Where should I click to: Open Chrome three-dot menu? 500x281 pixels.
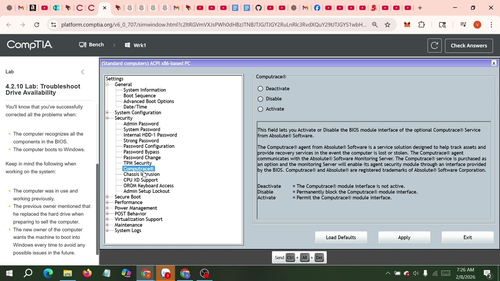tap(491, 25)
